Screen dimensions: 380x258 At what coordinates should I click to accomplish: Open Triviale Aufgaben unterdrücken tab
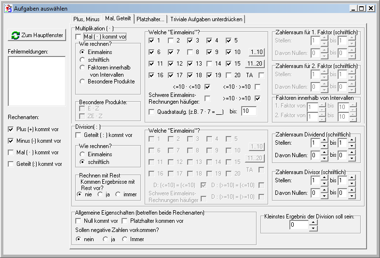pyautogui.click(x=207, y=19)
